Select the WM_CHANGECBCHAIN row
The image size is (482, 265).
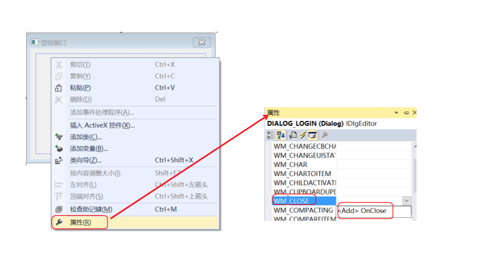[x=304, y=146]
